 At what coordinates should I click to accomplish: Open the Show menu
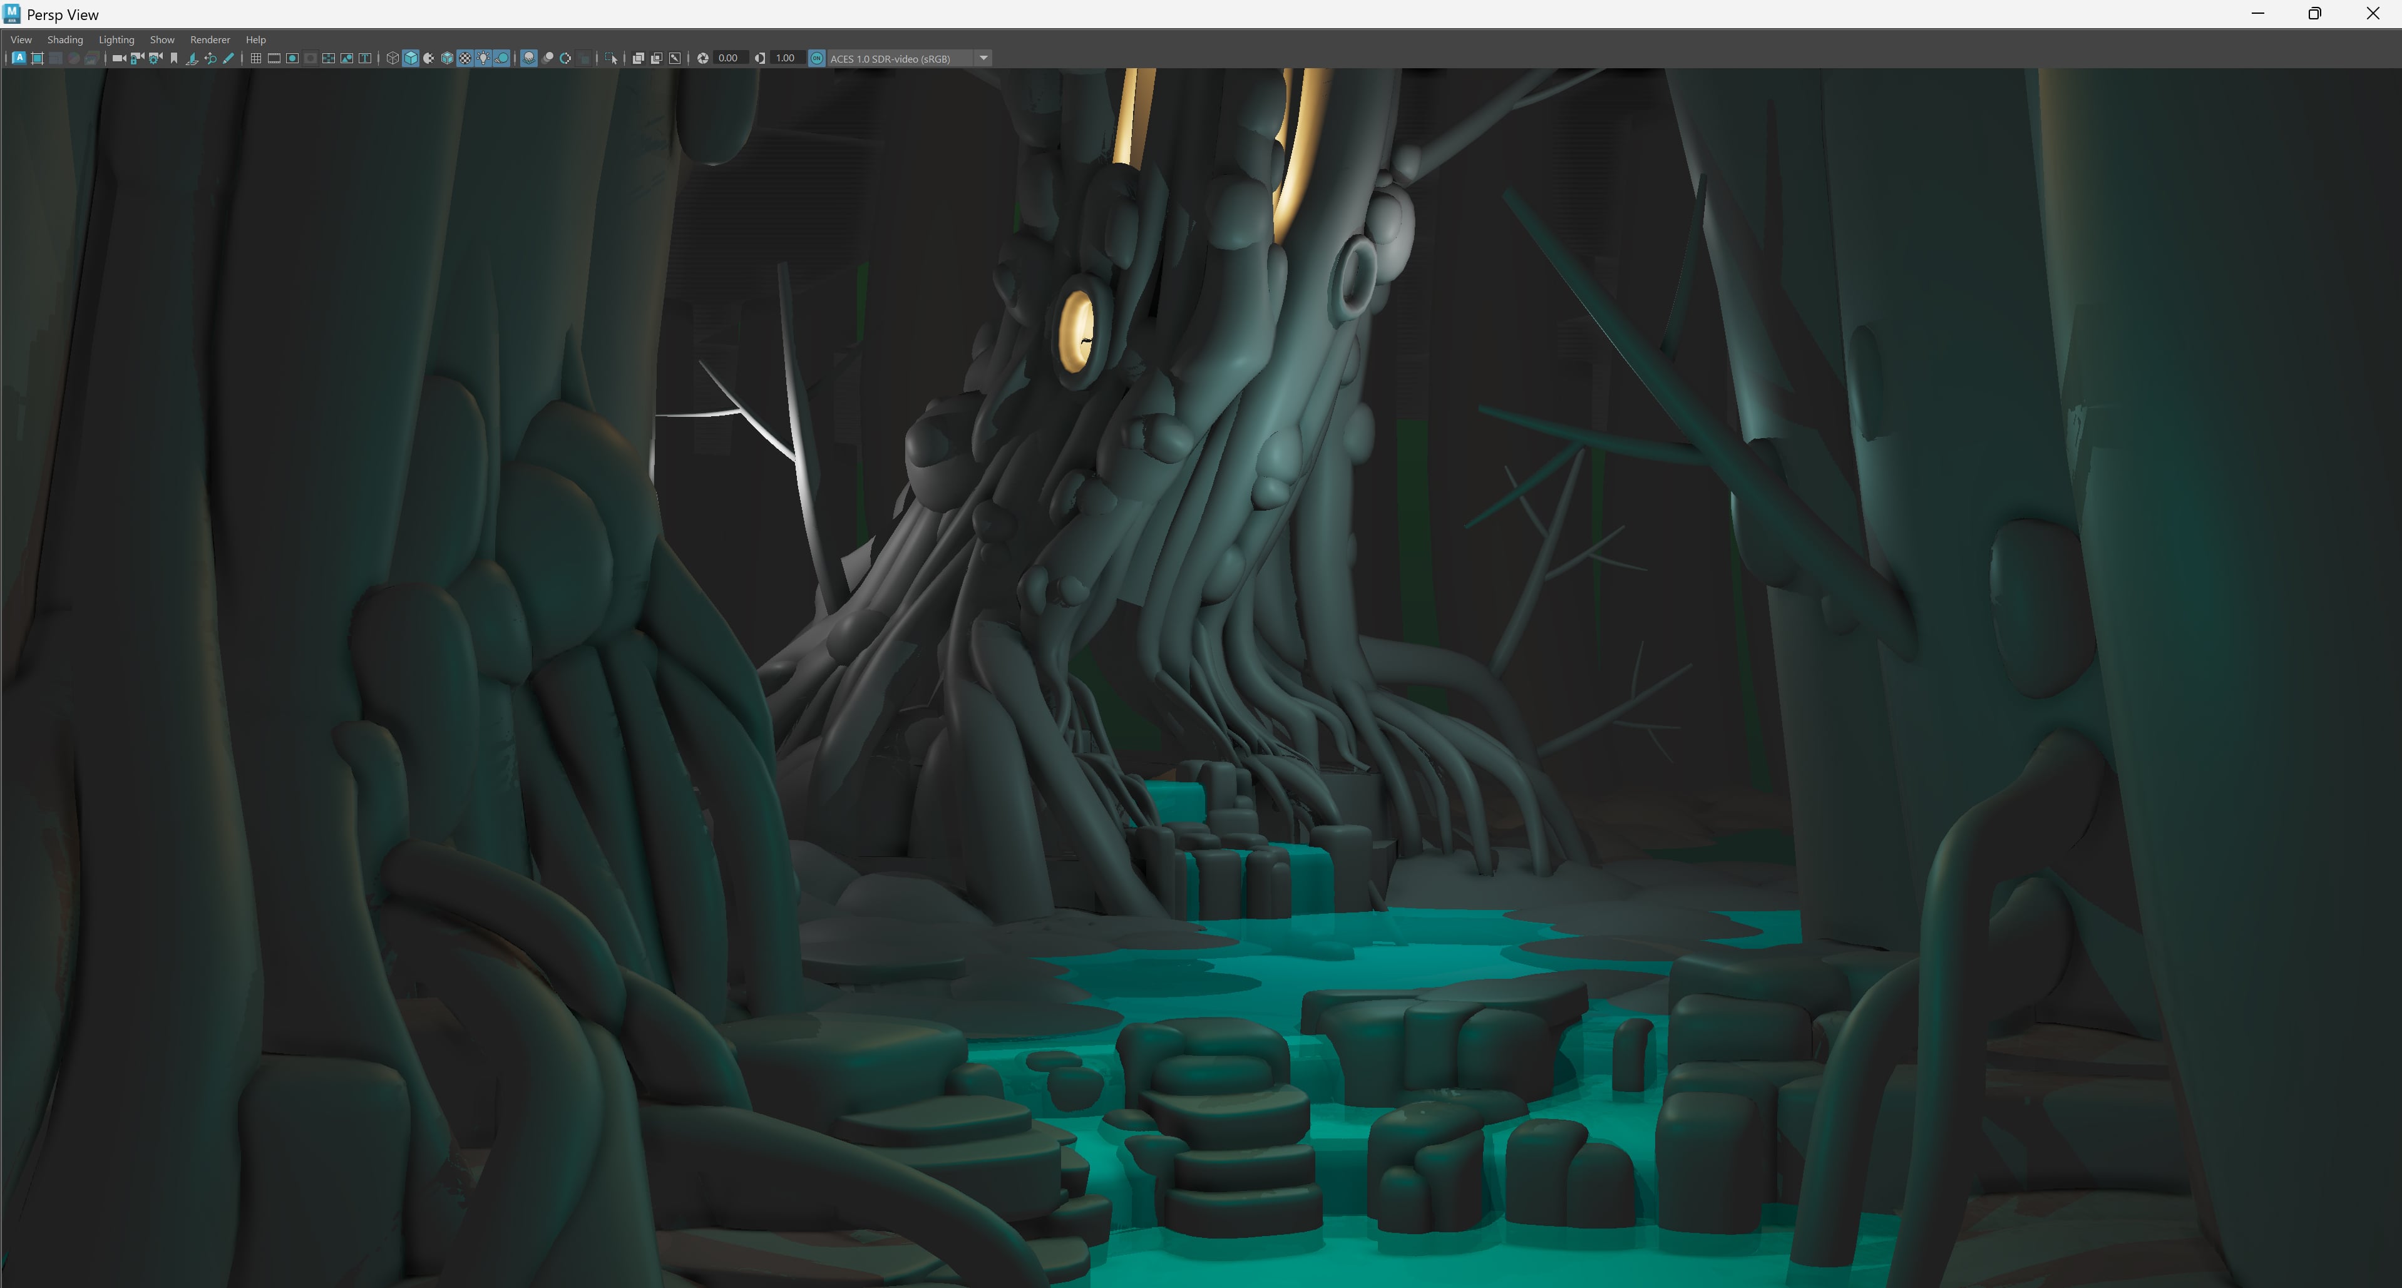coord(162,39)
